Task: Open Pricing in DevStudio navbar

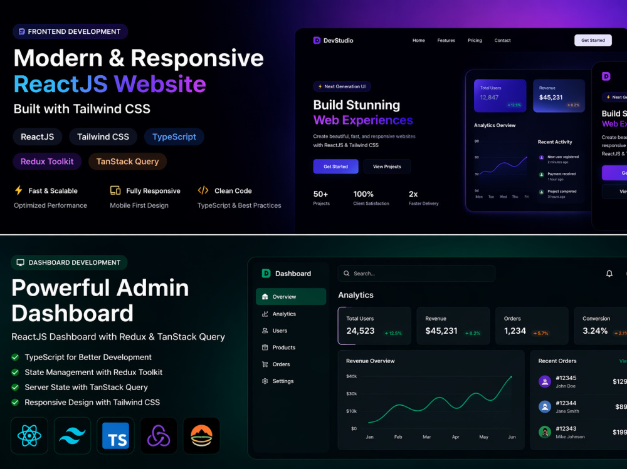Action: tap(475, 40)
